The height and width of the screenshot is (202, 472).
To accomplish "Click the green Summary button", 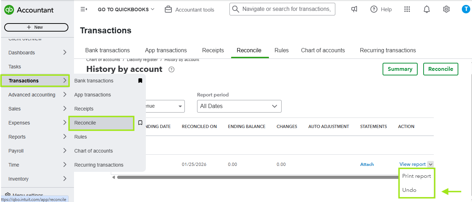I will point(400,69).
